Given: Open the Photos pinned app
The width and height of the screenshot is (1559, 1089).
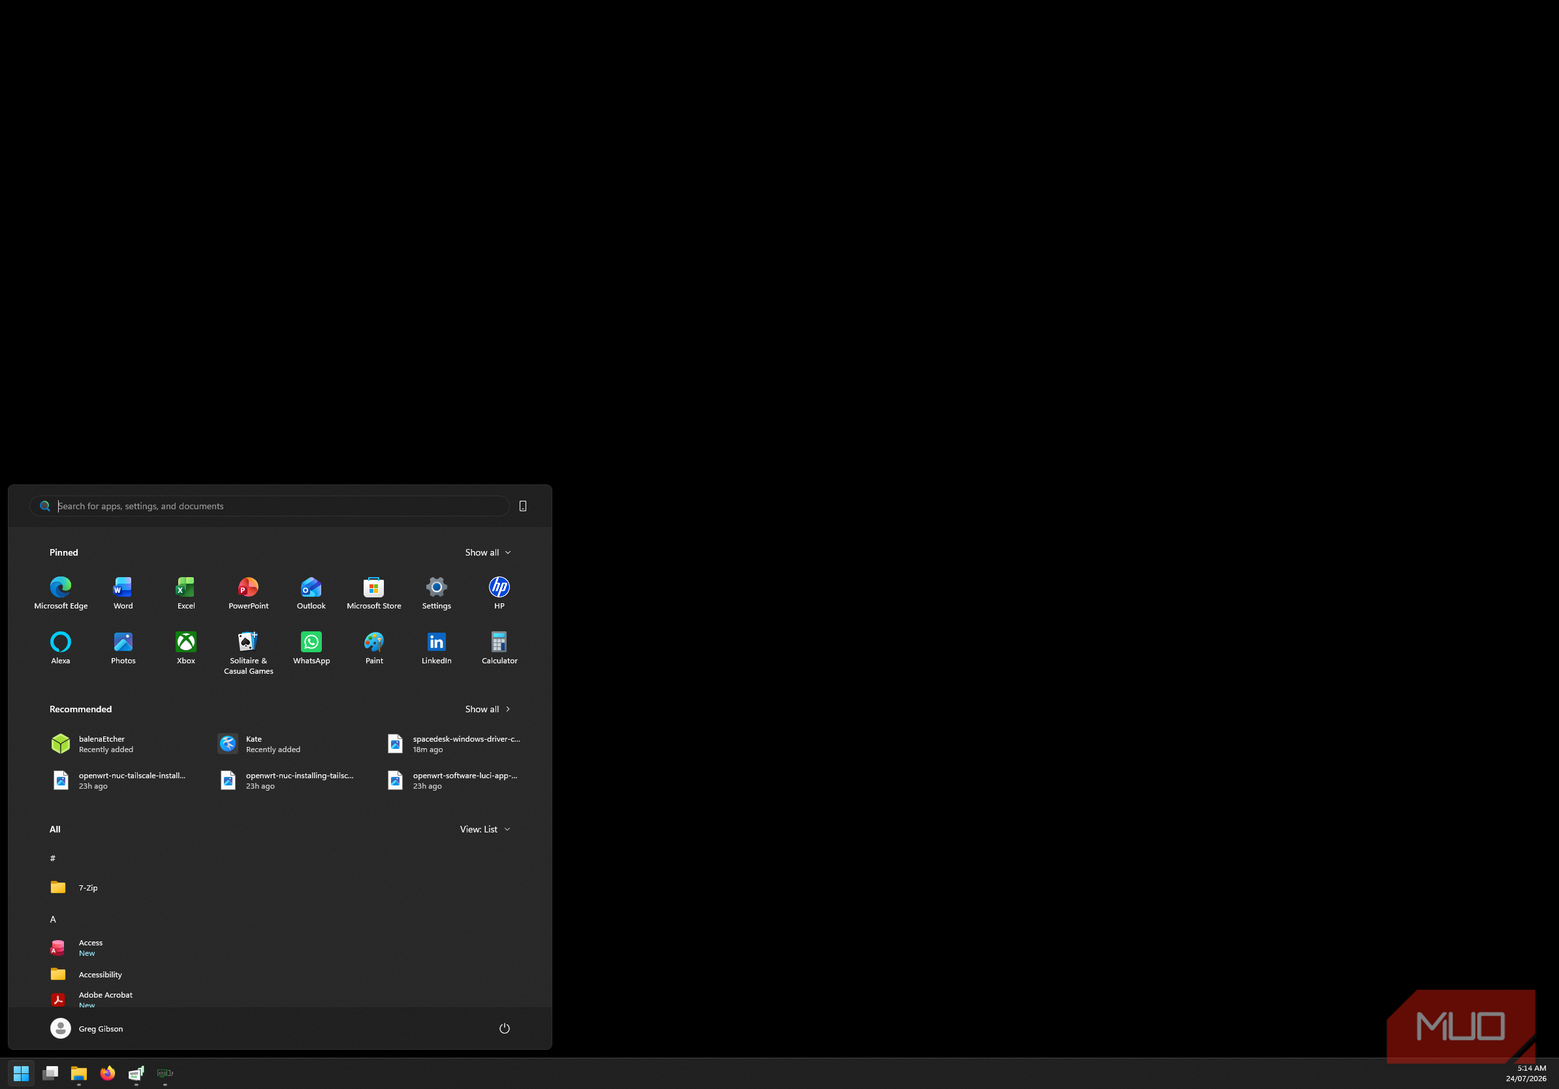Looking at the screenshot, I should [123, 648].
